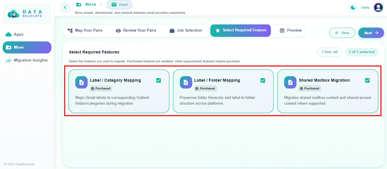
Task: Click the Move folder icon in sidebar
Action: pos(9,47)
